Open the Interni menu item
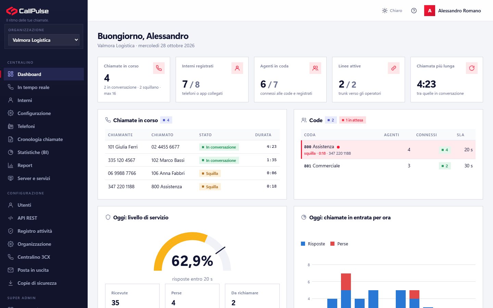This screenshot has width=493, height=308. pos(44,100)
